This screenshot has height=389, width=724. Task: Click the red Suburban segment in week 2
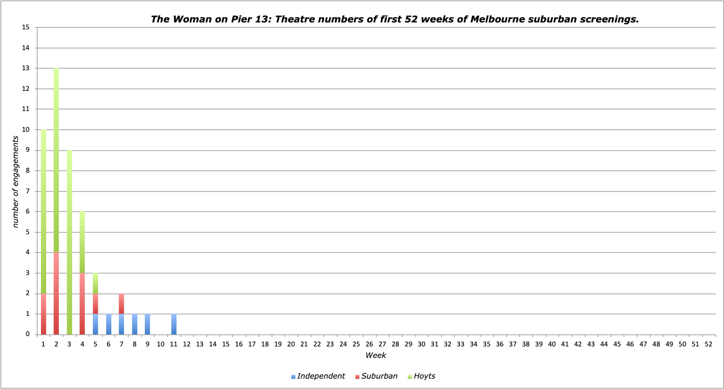56,293
